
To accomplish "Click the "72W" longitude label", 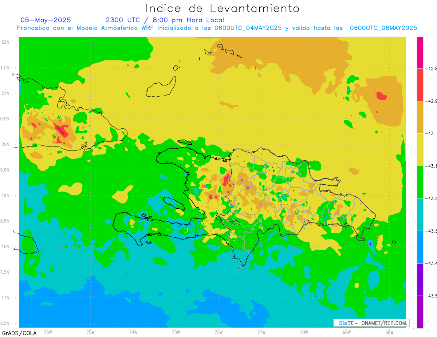I will coord(219,332).
